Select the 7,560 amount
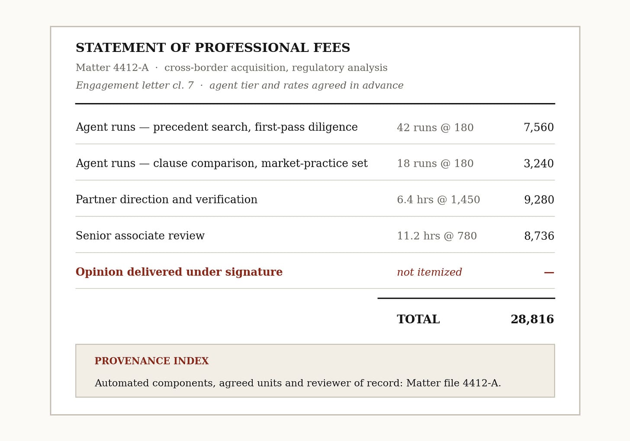Screen dimensions: 630x441 (539, 128)
